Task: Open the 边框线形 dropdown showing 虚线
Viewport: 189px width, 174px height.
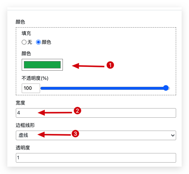Action: coord(96,135)
